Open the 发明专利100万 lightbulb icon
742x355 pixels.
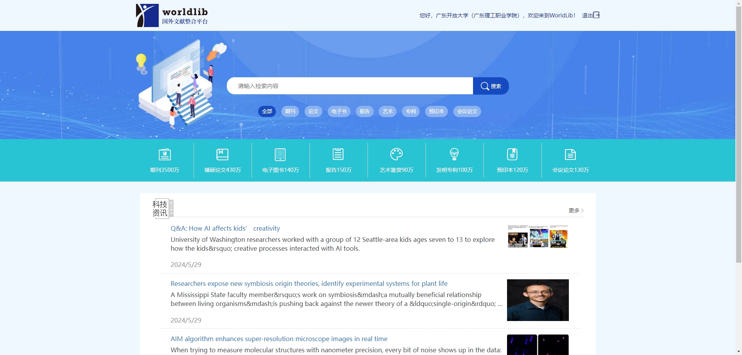pyautogui.click(x=454, y=155)
